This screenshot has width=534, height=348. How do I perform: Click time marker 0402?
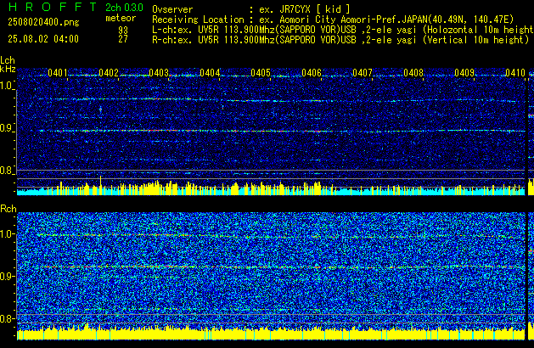pyautogui.click(x=109, y=73)
